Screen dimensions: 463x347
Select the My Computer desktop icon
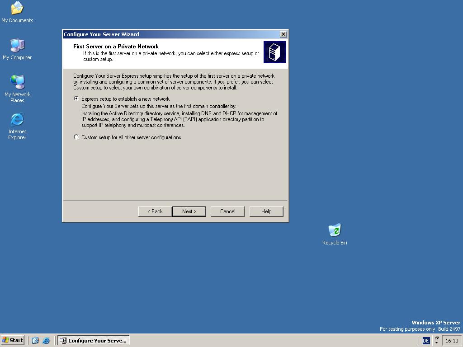tap(17, 49)
